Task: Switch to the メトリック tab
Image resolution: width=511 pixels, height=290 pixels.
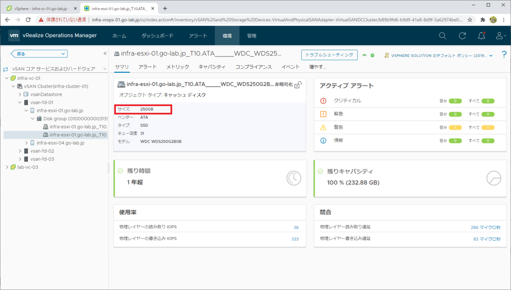Action: pyautogui.click(x=178, y=67)
